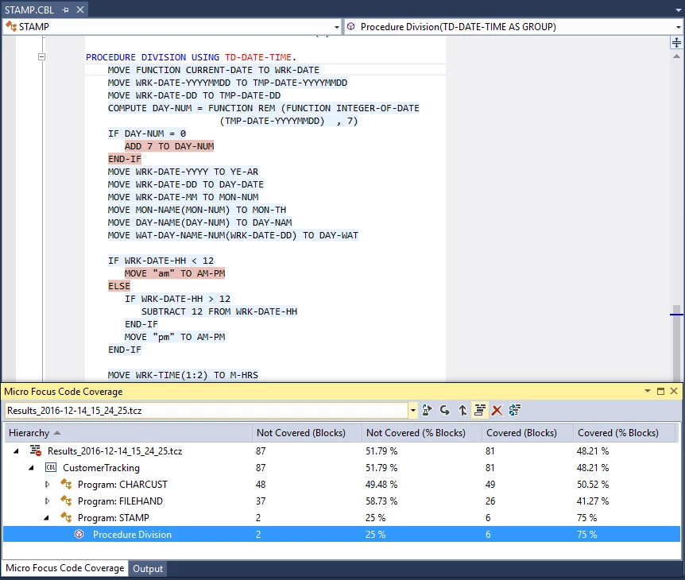This screenshot has height=580, width=685.
Task: Click the curved refresh arrow in coverage toolbar
Action: 445,410
